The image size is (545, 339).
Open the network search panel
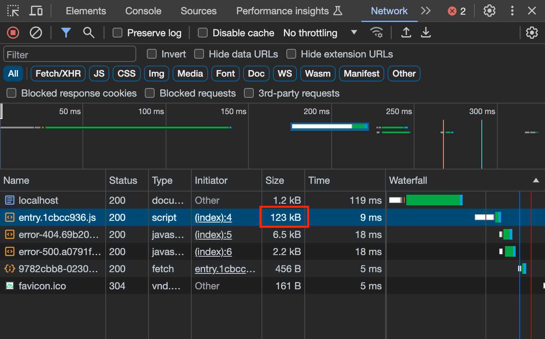[x=89, y=33]
